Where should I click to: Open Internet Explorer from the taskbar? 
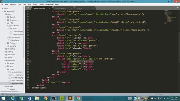coord(13,98)
